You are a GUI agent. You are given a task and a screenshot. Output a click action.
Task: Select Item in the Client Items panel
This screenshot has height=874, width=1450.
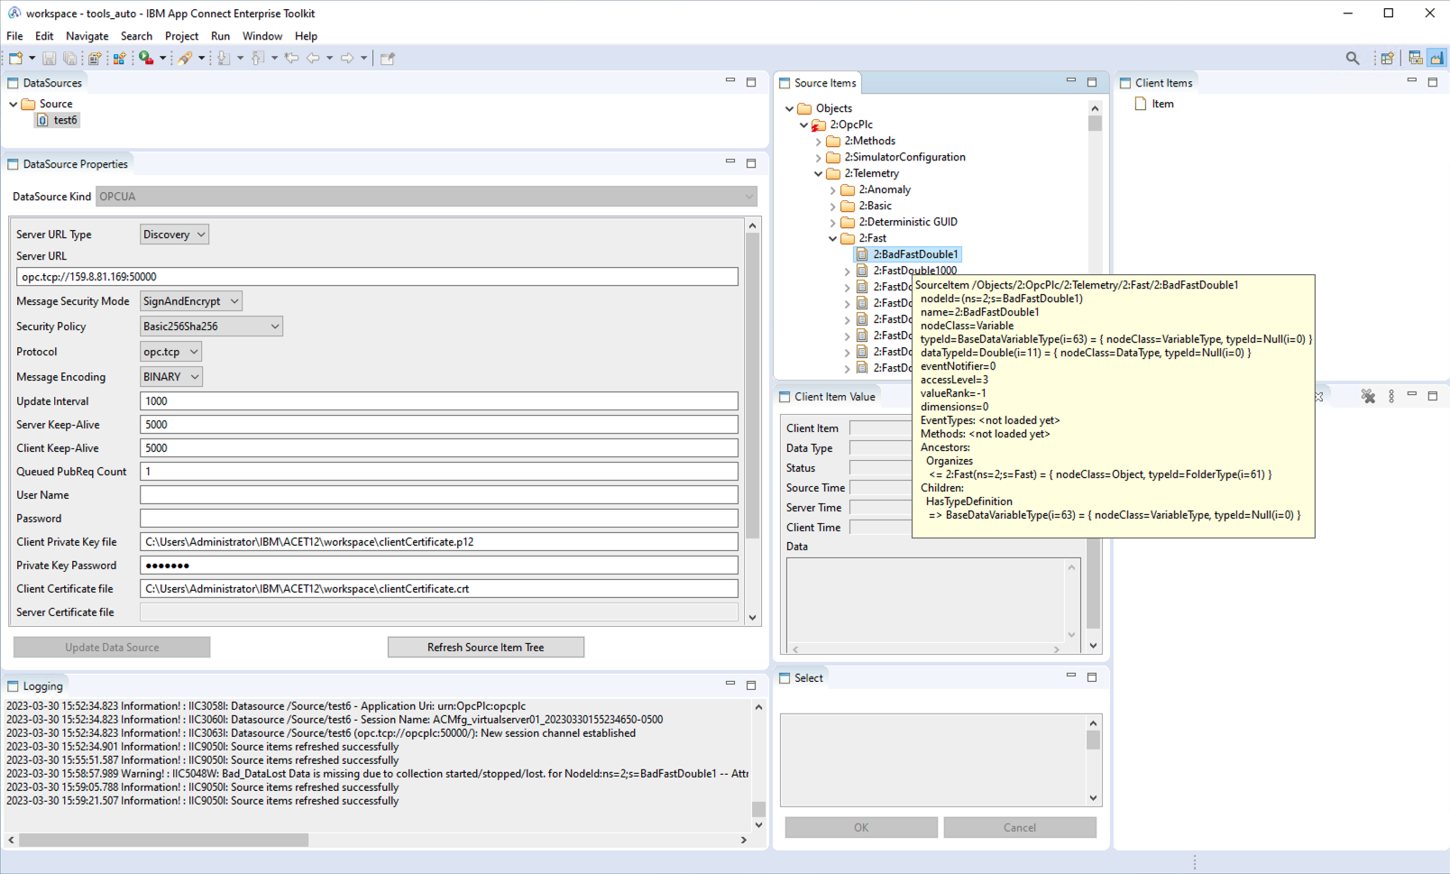point(1154,104)
